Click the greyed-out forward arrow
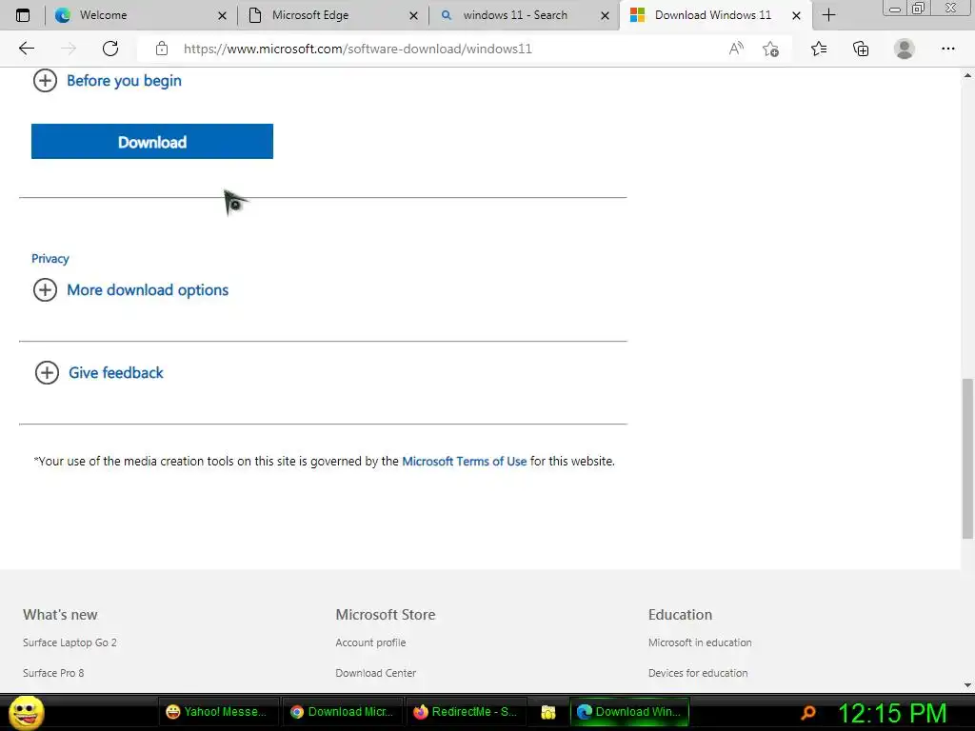 pos(69,49)
